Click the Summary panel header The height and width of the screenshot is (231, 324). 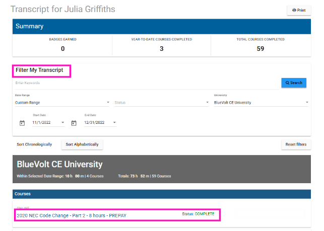(x=162, y=27)
